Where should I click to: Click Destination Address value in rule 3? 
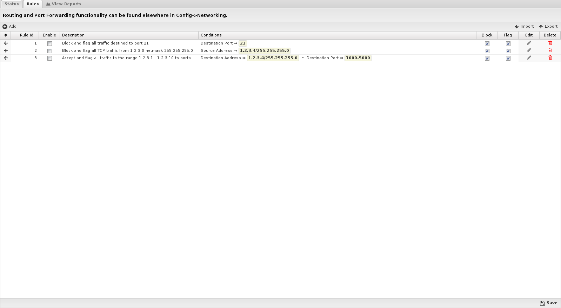point(273,58)
